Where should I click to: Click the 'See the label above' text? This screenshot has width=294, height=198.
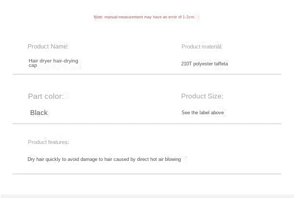[202, 113]
